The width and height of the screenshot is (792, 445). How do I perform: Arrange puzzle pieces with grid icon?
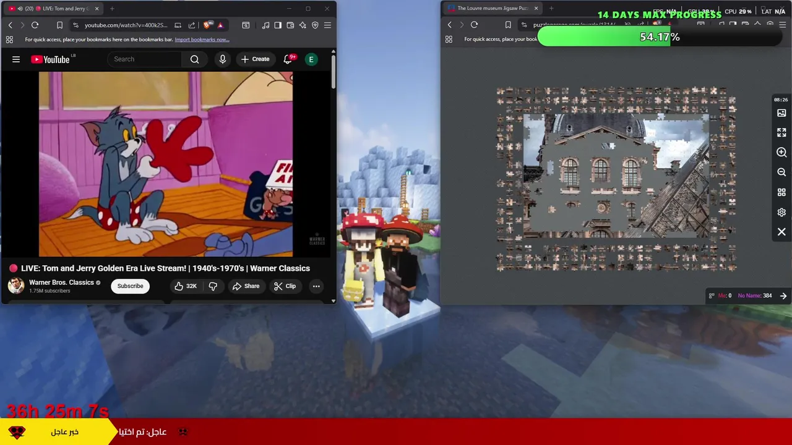[x=781, y=192]
